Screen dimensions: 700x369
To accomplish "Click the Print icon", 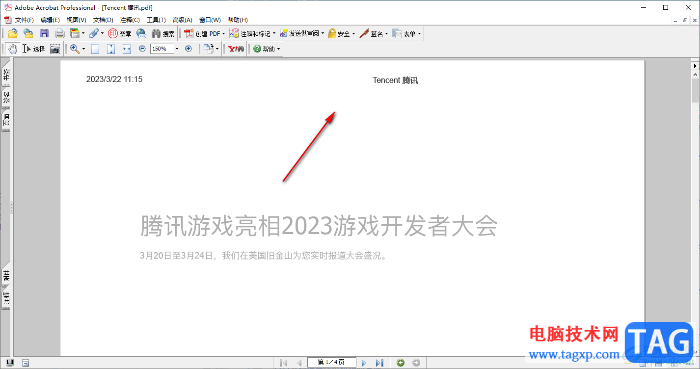I will (59, 33).
